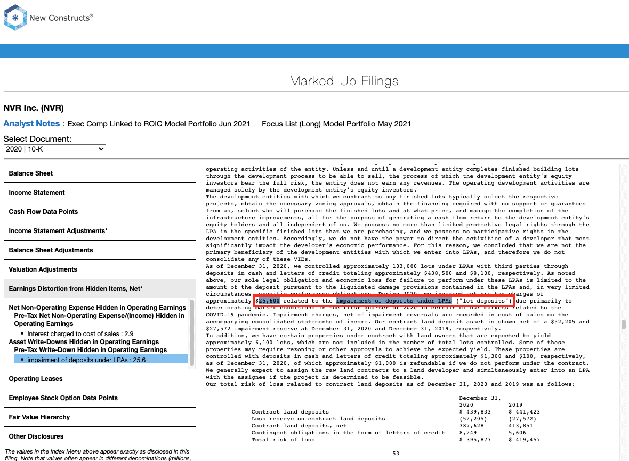Open 'Focus List (Long) Model Portfolio May 2021'
The image size is (629, 461).
(336, 124)
